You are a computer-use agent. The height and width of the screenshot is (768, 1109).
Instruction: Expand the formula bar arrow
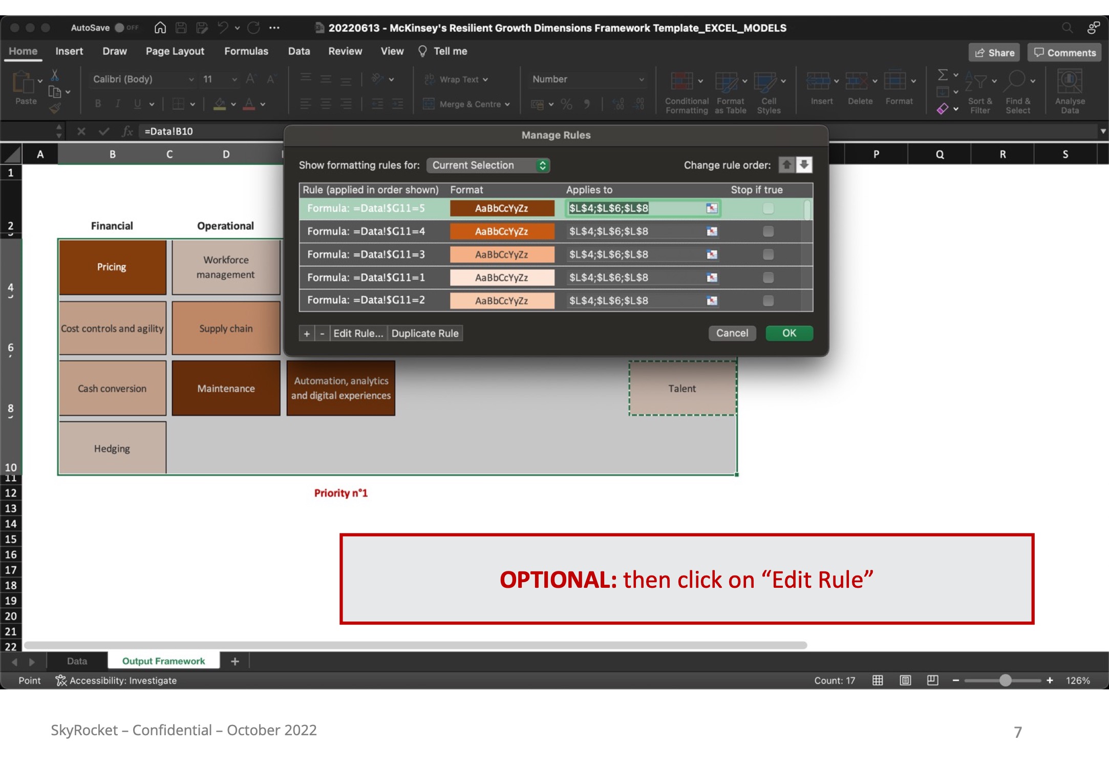point(1103,132)
